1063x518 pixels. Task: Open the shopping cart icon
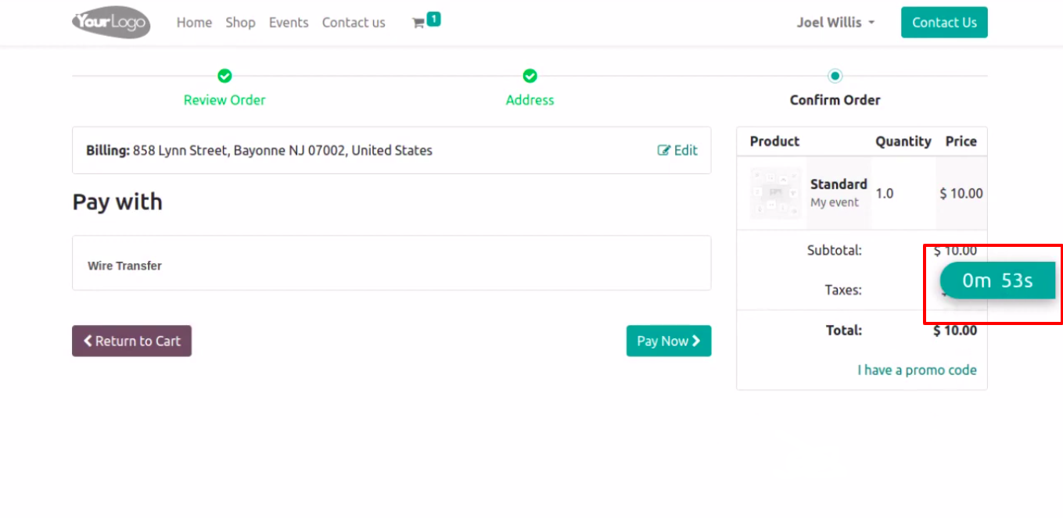click(x=418, y=23)
